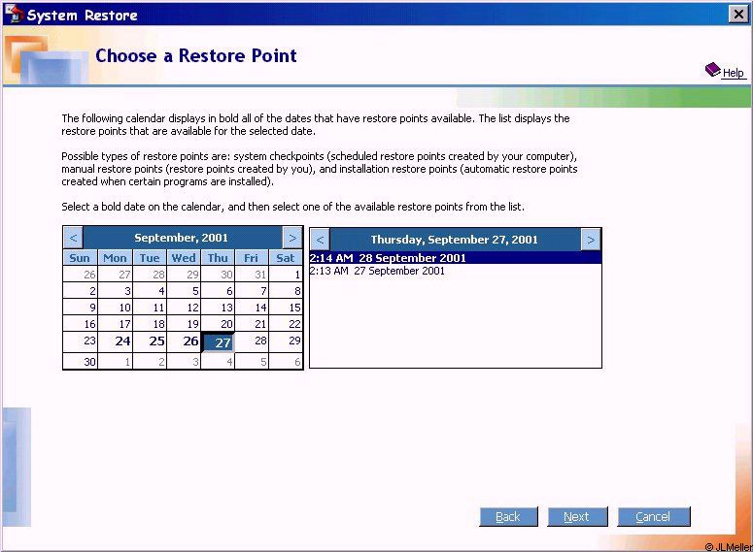Choose date 22 on the calendar
The height and width of the screenshot is (552, 753).
click(x=286, y=324)
